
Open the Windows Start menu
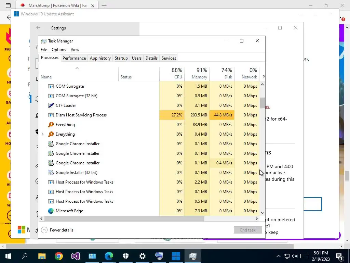(x=8, y=256)
